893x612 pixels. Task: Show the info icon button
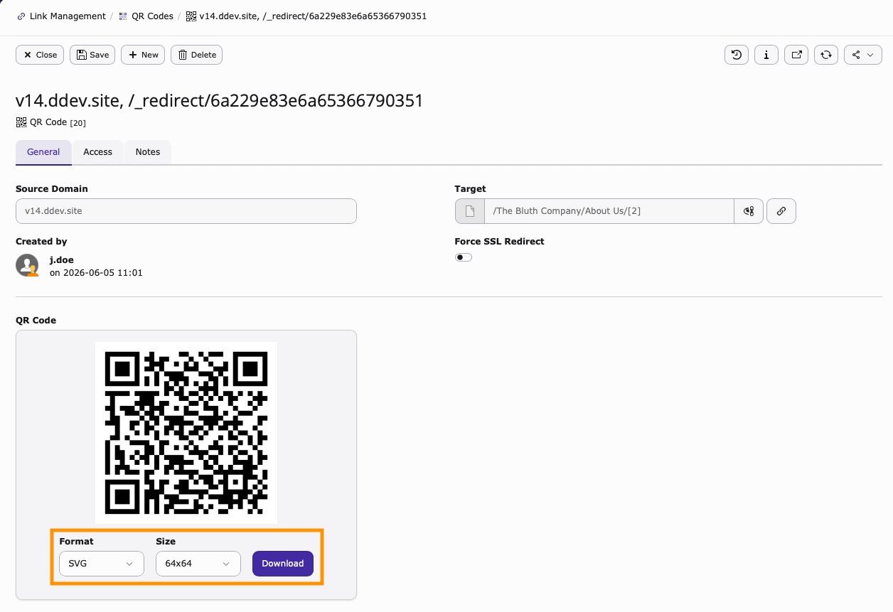point(766,55)
